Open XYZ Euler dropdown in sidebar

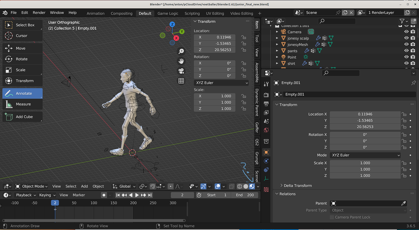point(221,83)
